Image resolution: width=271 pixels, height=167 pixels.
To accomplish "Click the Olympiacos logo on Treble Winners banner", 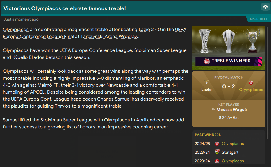I will point(207,61).
